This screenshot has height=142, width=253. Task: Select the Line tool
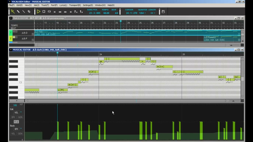point(23,12)
